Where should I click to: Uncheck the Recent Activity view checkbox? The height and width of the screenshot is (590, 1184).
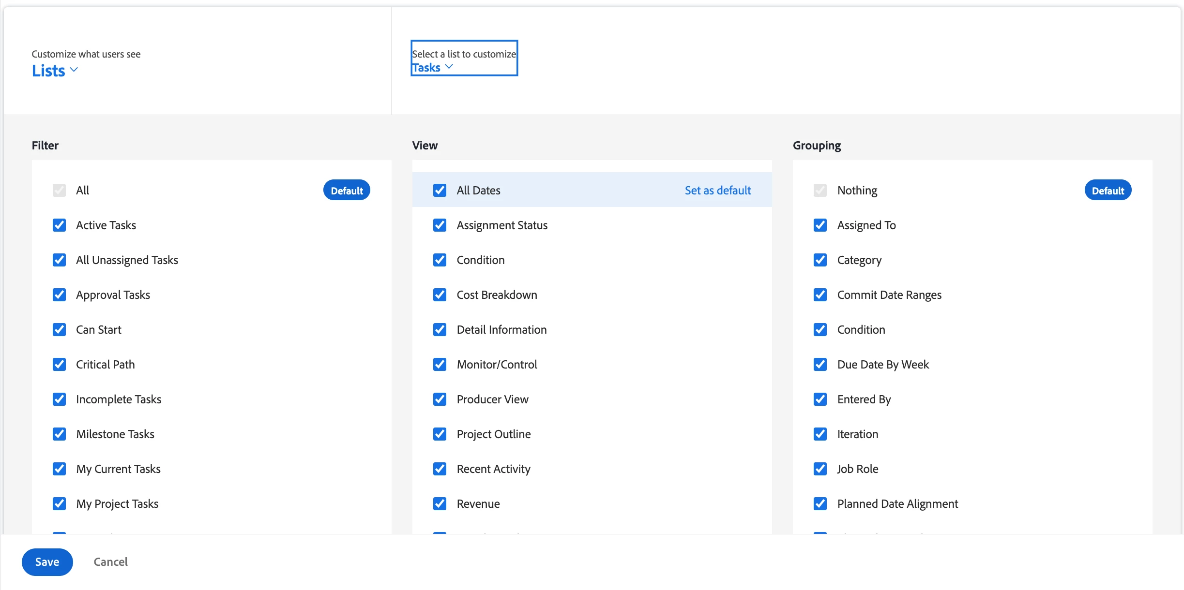pyautogui.click(x=440, y=469)
